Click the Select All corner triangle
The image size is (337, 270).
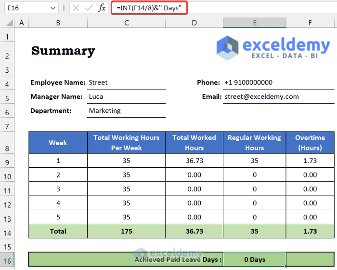pos(9,23)
